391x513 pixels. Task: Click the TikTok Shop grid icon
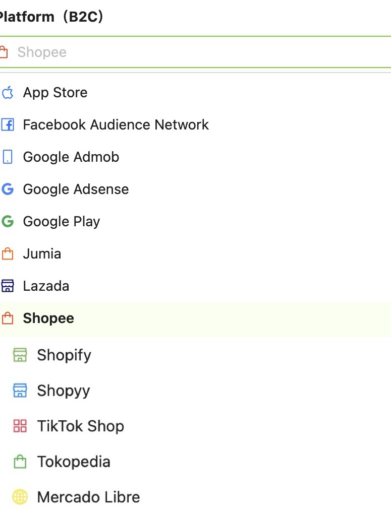20,426
